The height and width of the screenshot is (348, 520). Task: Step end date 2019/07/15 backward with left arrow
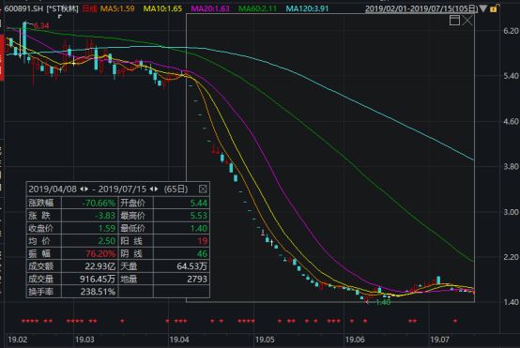(x=151, y=189)
